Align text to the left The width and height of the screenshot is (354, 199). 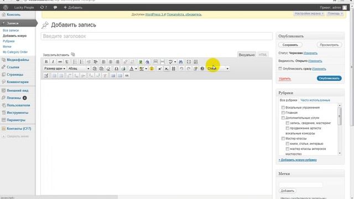(x=103, y=61)
